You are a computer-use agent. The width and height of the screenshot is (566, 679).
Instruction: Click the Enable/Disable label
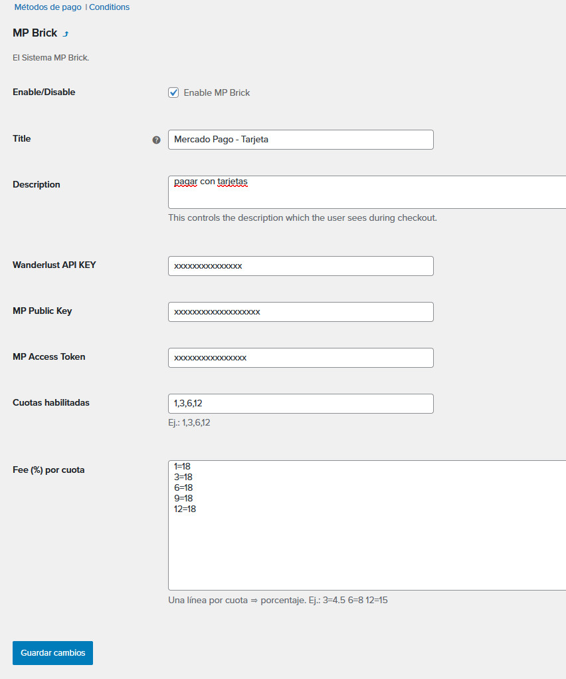(x=44, y=92)
